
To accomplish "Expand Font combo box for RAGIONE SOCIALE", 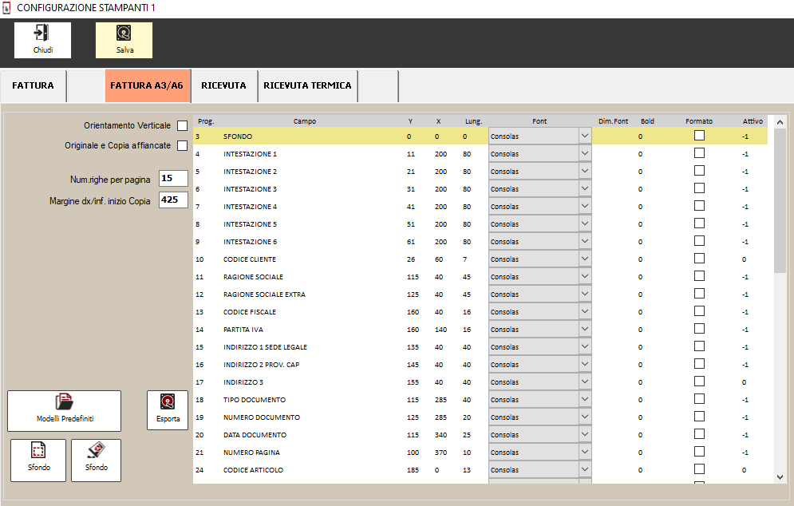I will coord(585,276).
